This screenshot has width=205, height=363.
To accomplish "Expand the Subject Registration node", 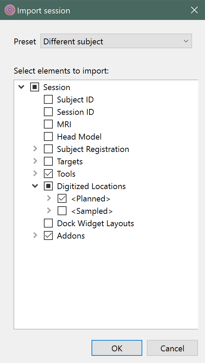I will coord(35,149).
